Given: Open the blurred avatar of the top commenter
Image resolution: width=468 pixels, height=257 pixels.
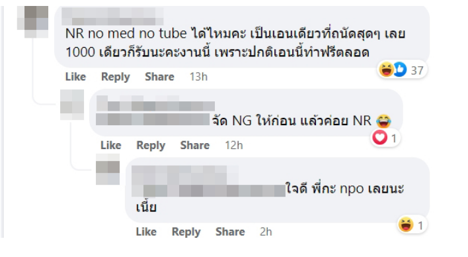Looking at the screenshot, I should [32, 22].
